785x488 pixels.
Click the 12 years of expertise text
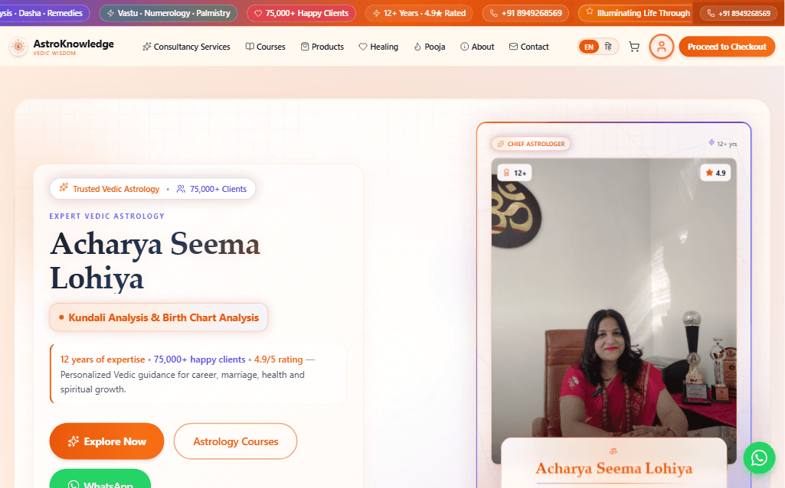[103, 359]
